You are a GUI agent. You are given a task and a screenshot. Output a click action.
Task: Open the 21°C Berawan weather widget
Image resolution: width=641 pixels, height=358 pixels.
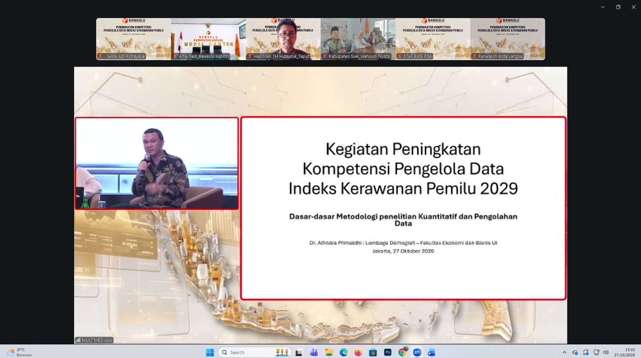pos(19,352)
